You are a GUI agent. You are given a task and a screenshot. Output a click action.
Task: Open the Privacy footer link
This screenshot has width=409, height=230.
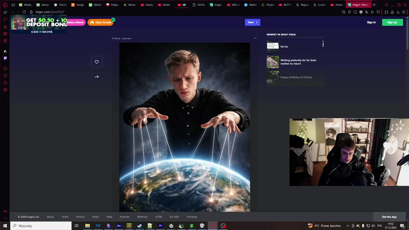click(81, 217)
